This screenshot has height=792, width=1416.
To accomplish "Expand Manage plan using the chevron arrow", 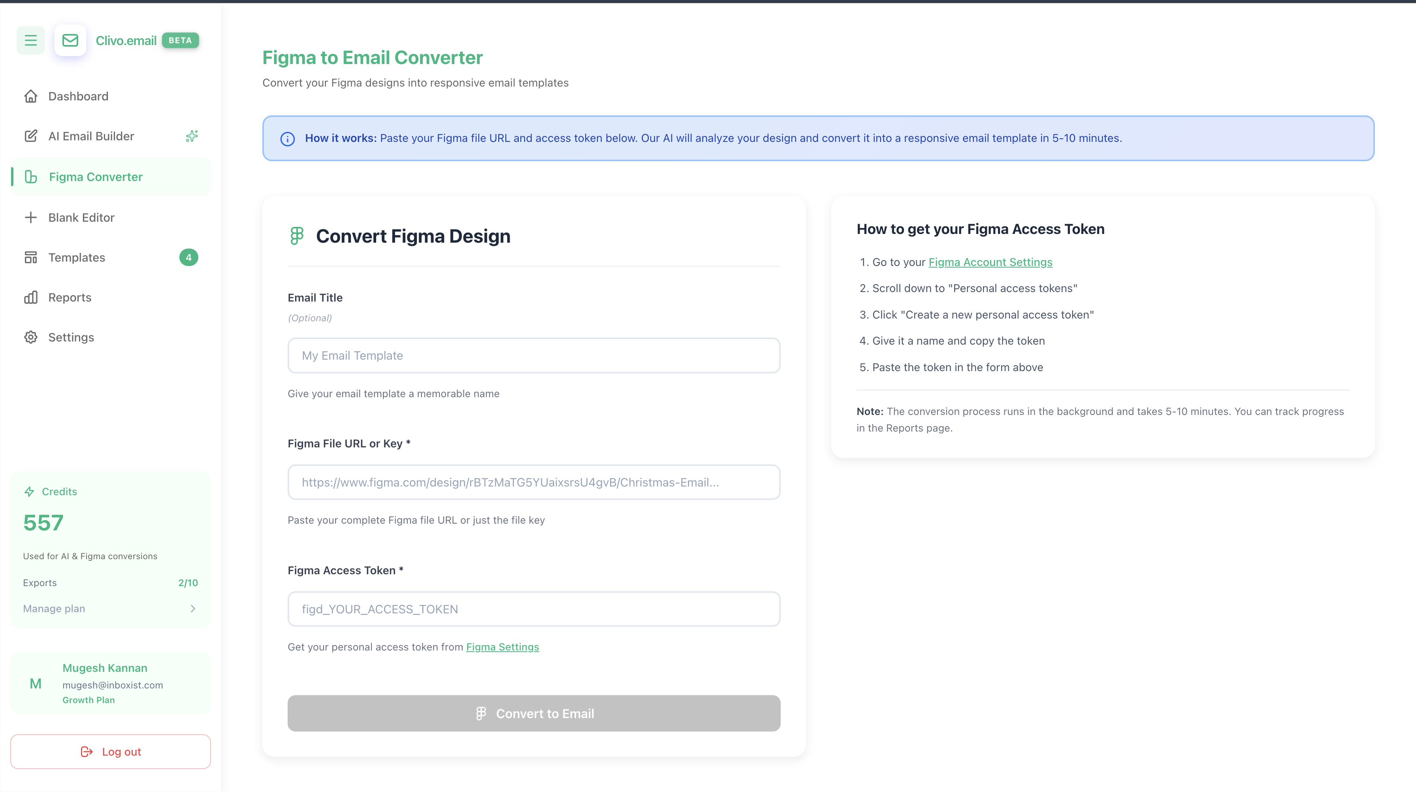I will point(193,609).
